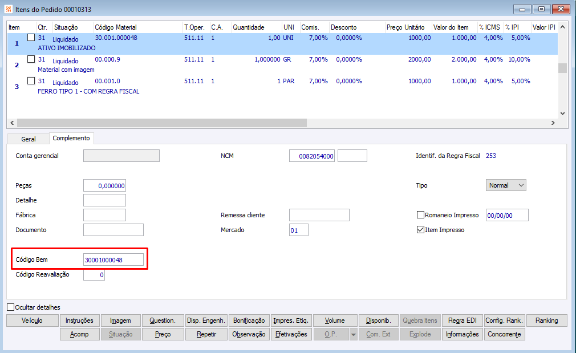Image resolution: width=576 pixels, height=353 pixels.
Task: Tick the checkbox on item 1 row
Action: [31, 38]
